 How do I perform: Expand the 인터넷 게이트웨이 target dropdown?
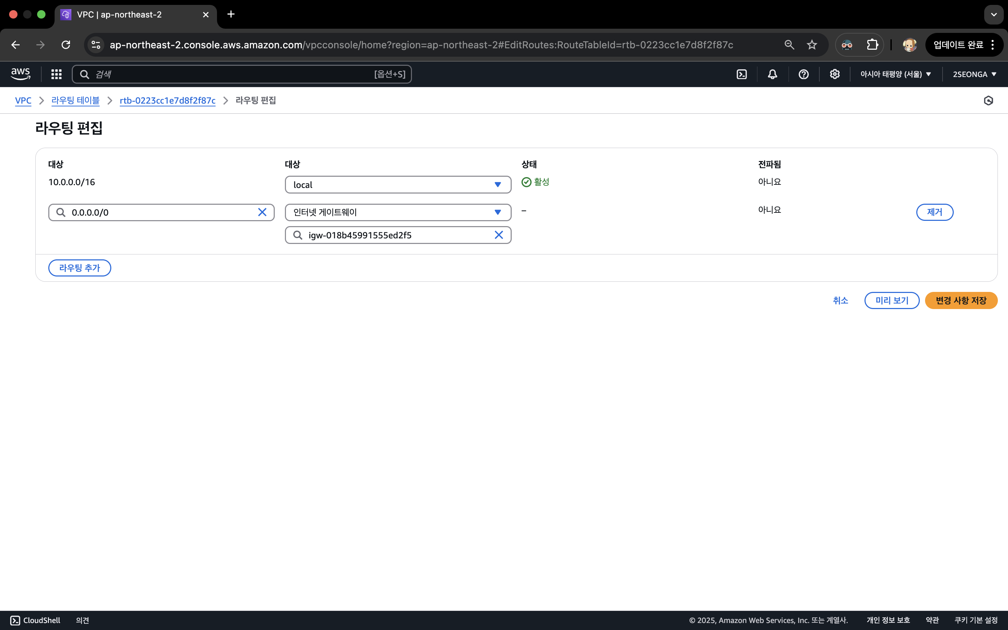tap(398, 212)
